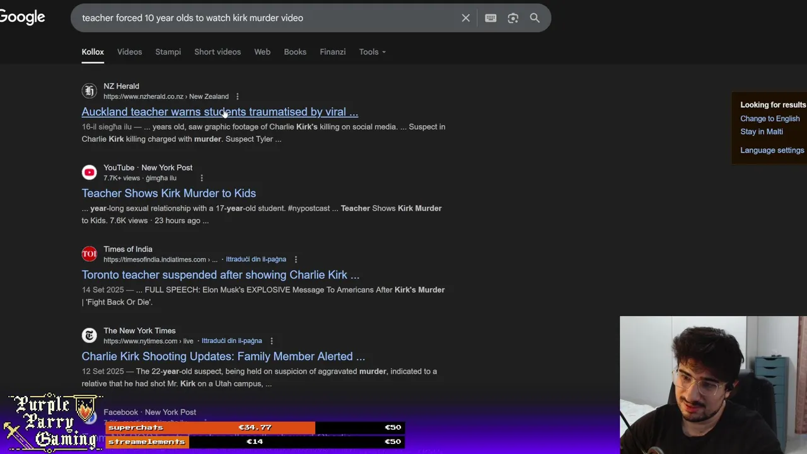Screen dimensions: 807x454
Task: Click the streamelements progress bar
Action: coord(255,441)
